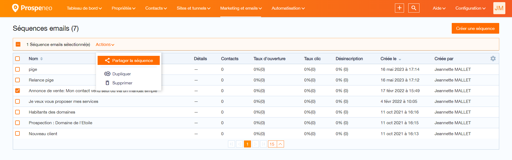Check the box for Relance pige

18,80
